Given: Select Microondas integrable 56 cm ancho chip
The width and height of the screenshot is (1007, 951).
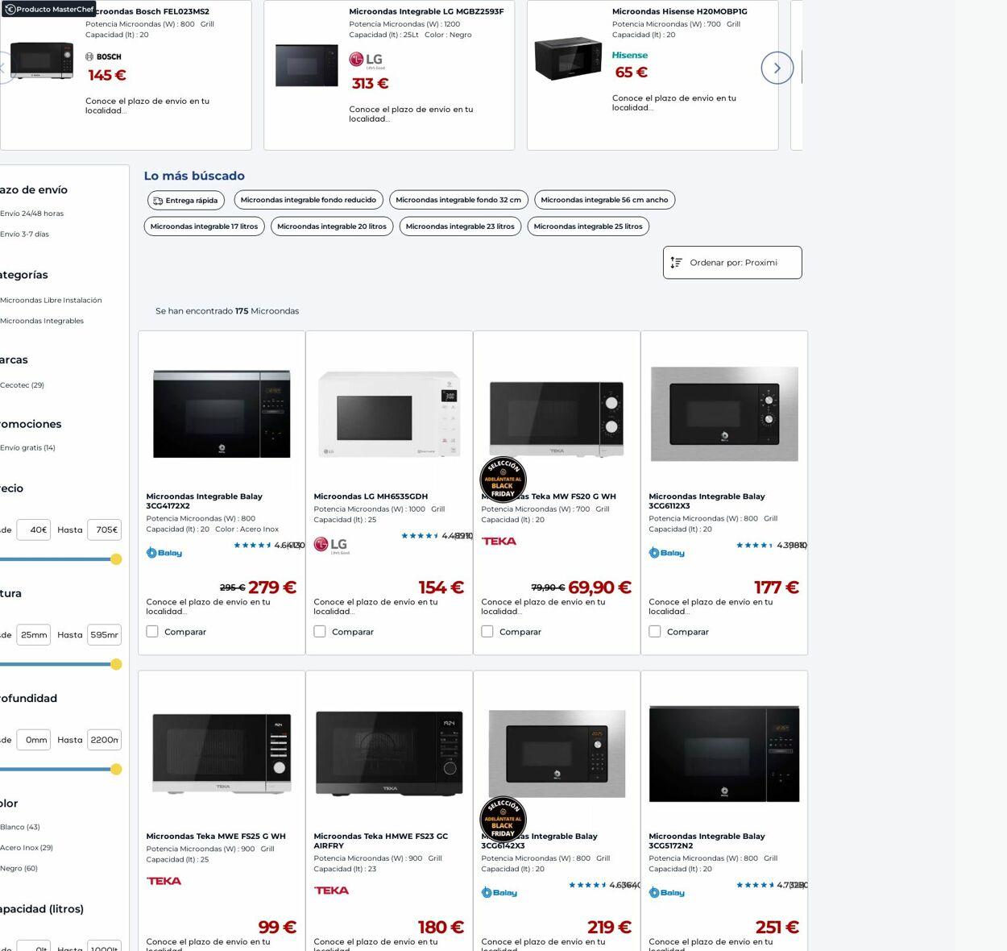Looking at the screenshot, I should click(x=604, y=200).
